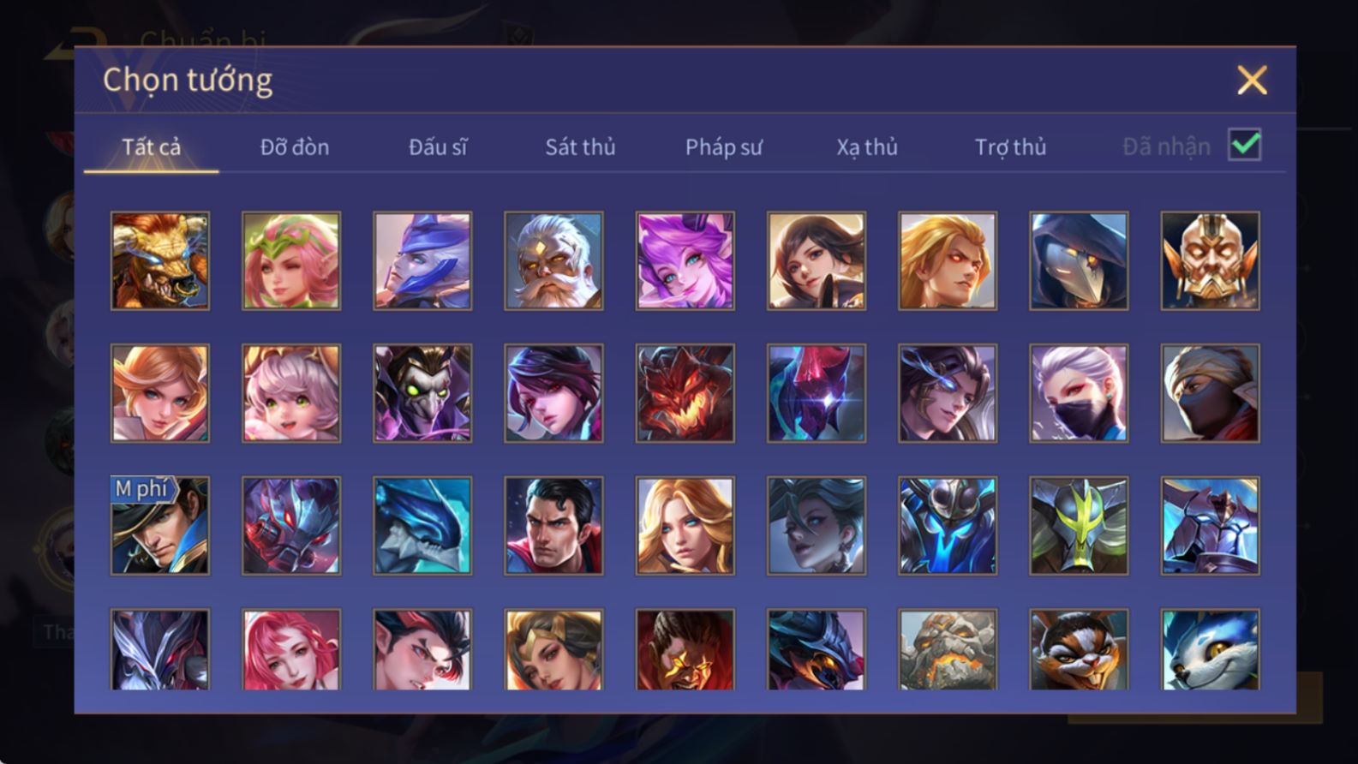Image resolution: width=1358 pixels, height=764 pixels.
Task: Toggle the 'Đã nhận' checkbox
Action: pos(1244,145)
